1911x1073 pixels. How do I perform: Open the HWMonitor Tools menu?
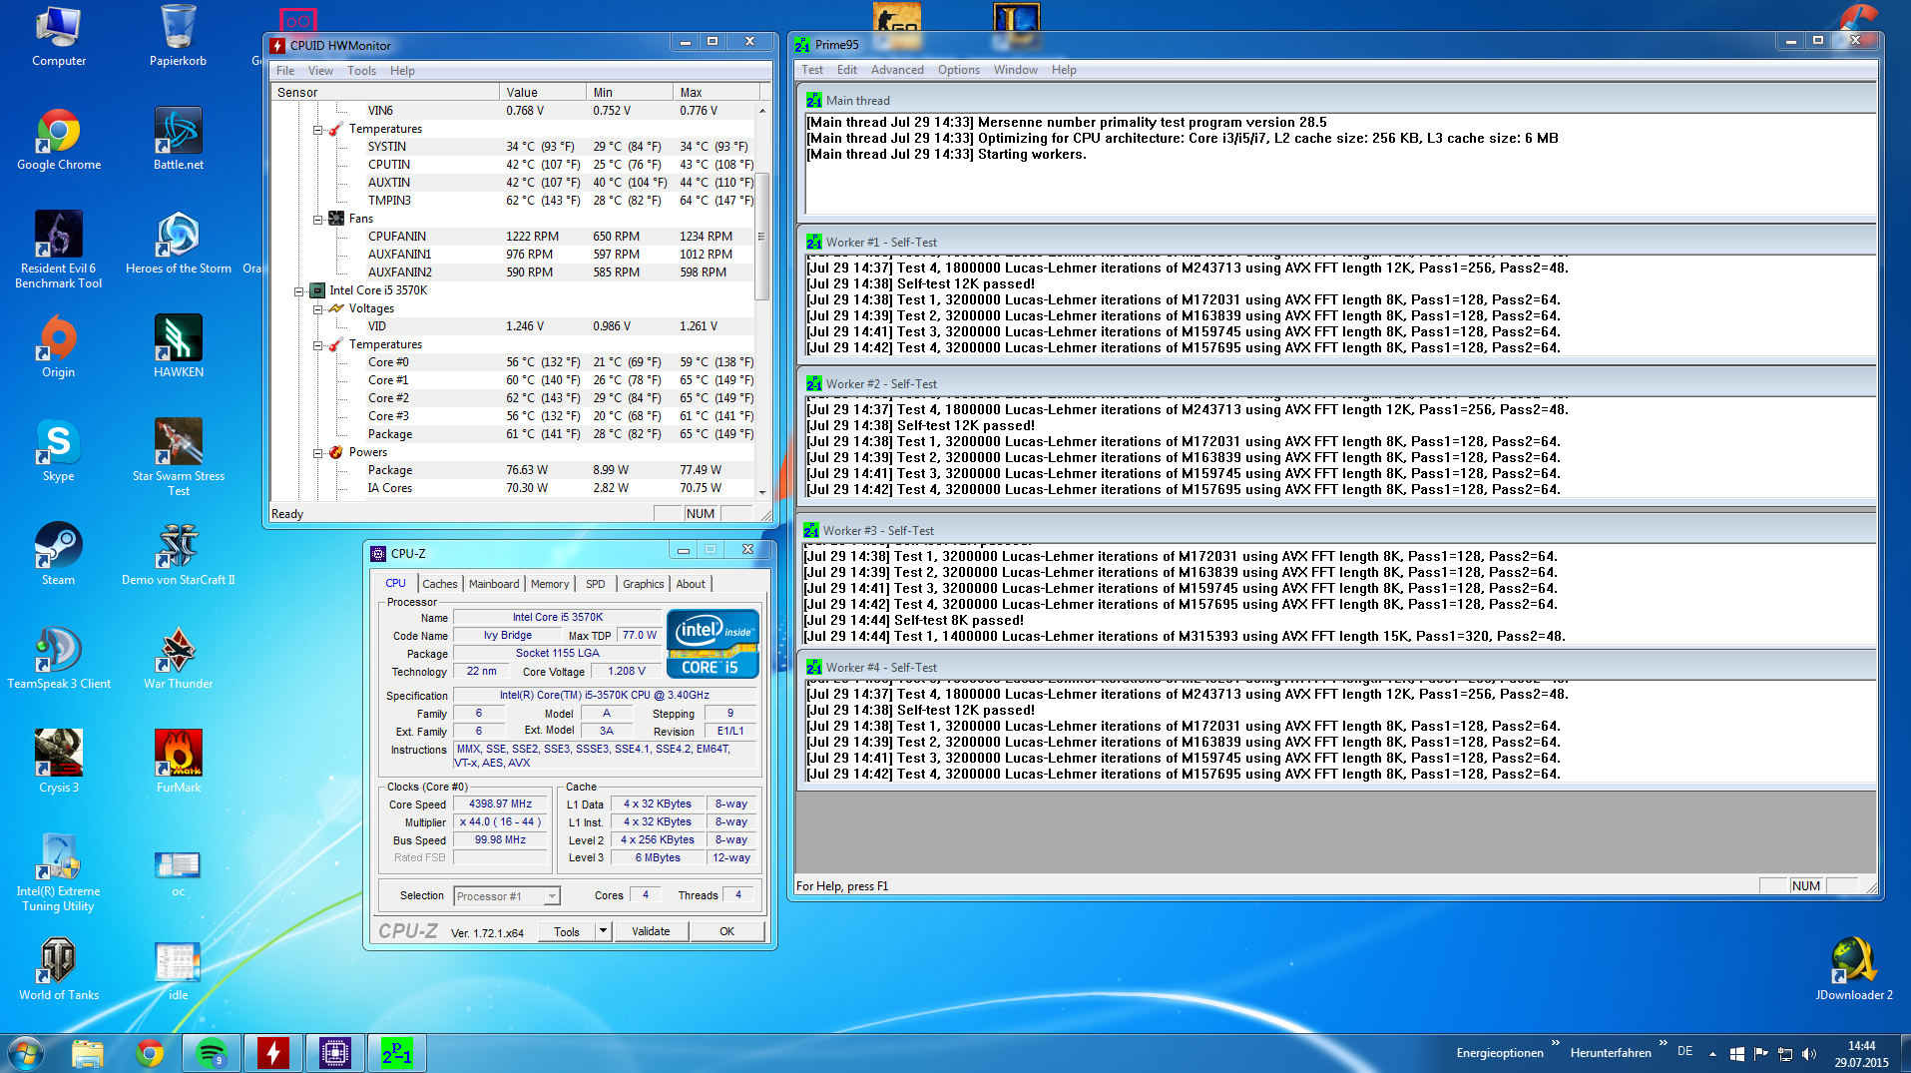pos(361,71)
